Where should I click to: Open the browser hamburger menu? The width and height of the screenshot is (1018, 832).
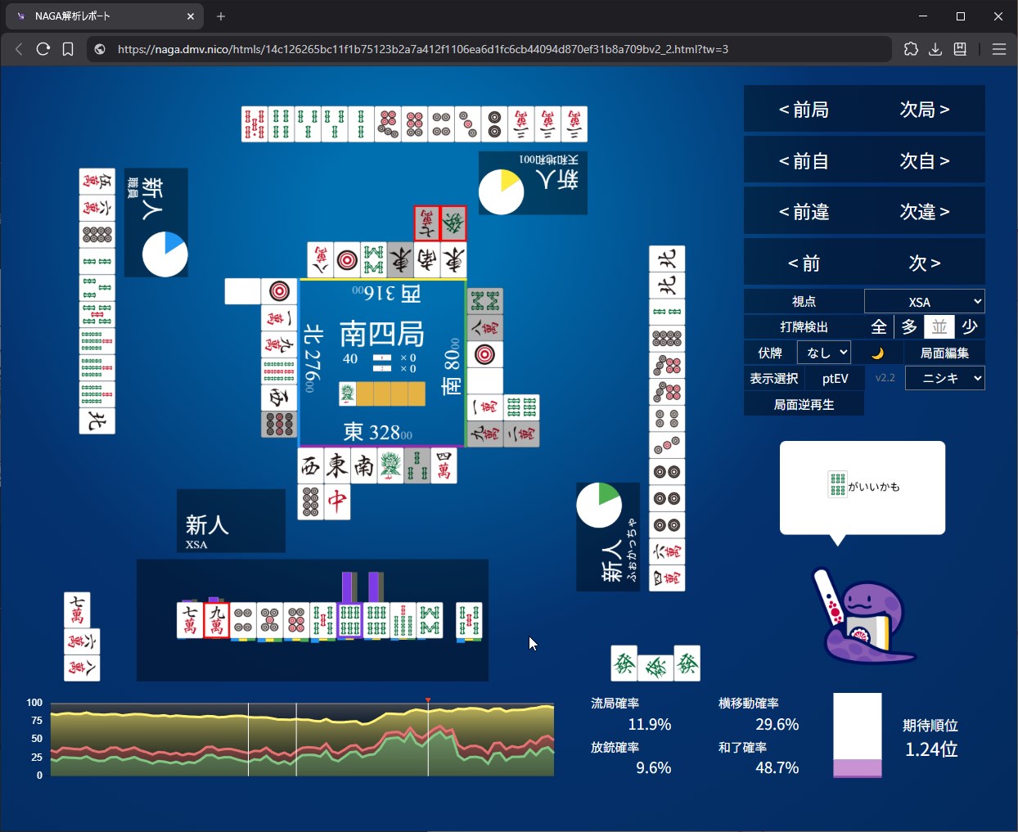tap(998, 49)
